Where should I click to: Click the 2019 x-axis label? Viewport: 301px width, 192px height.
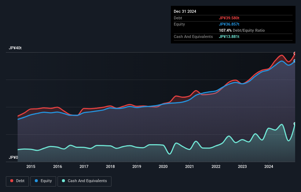pyautogui.click(x=137, y=166)
